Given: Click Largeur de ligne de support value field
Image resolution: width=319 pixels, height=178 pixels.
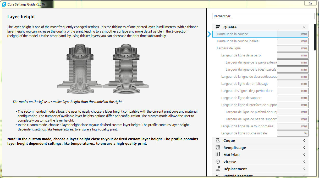Looking at the screenshot, I should coord(293,98).
